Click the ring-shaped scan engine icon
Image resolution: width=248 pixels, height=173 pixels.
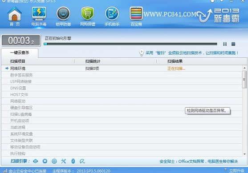click(x=45, y=161)
